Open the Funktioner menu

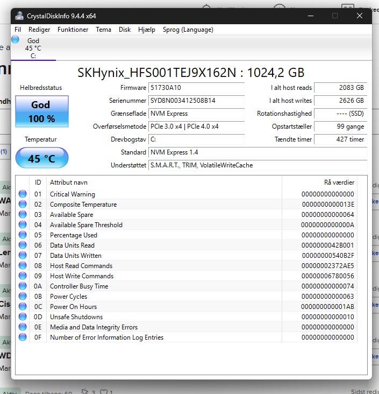pos(73,30)
